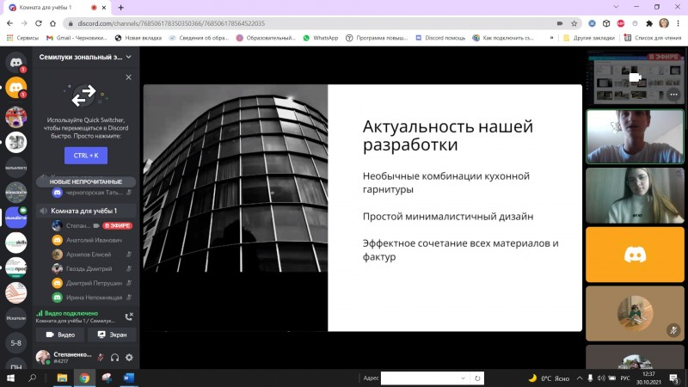Image resolution: width=688 pixels, height=387 pixels.
Task: Open the Комната для учёбы 1 voice channel
Action: point(83,211)
